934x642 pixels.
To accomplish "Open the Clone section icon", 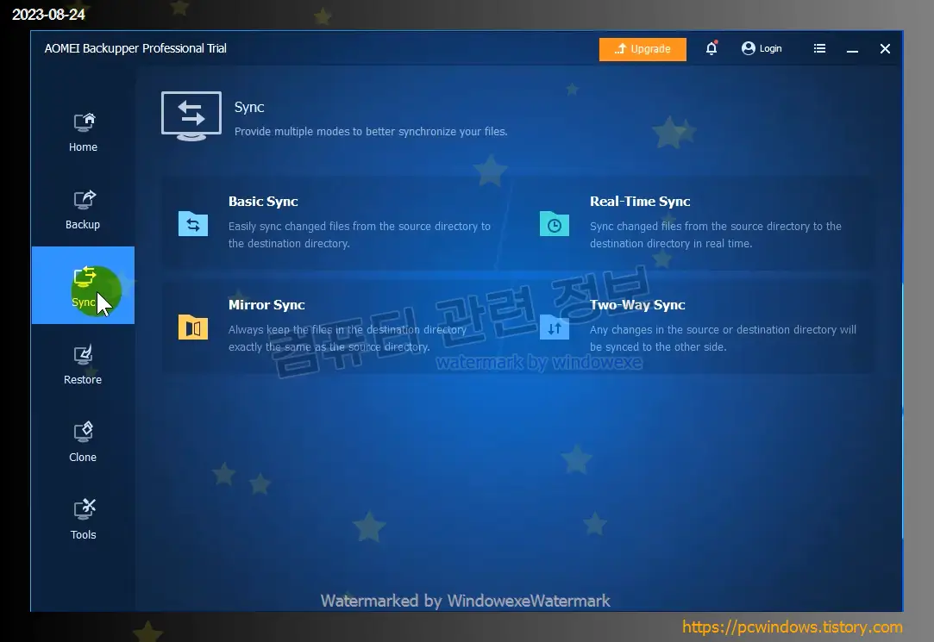I will click(x=84, y=432).
